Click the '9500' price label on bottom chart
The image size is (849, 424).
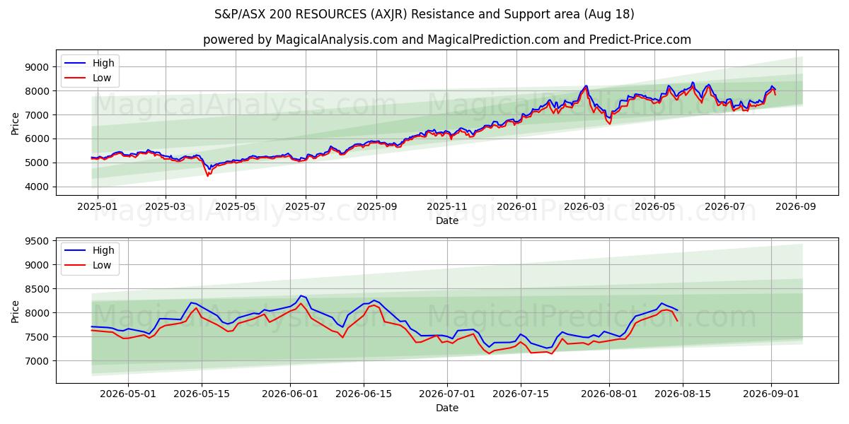(x=39, y=241)
